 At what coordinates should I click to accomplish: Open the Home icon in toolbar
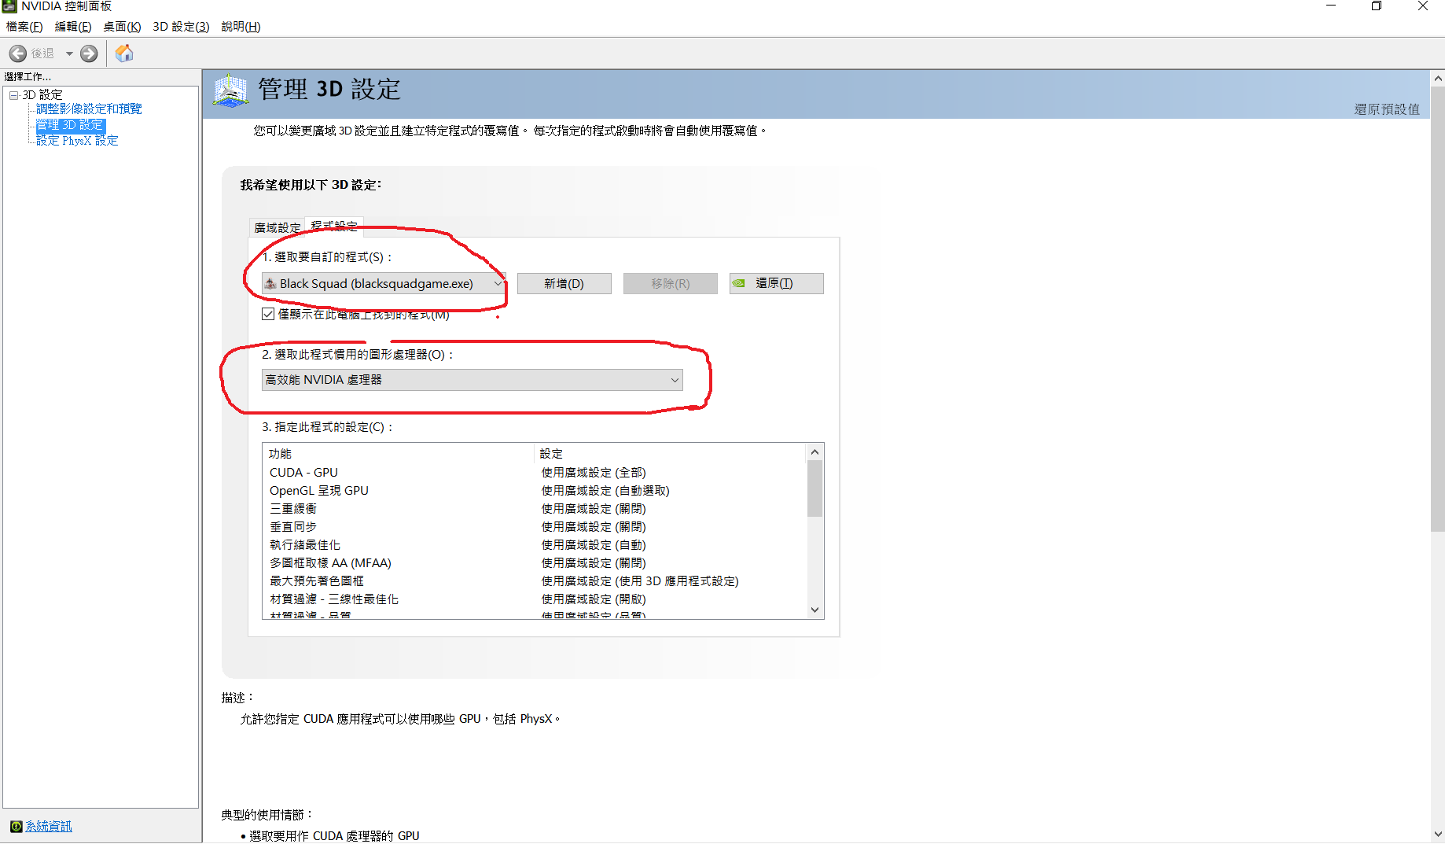tap(124, 53)
